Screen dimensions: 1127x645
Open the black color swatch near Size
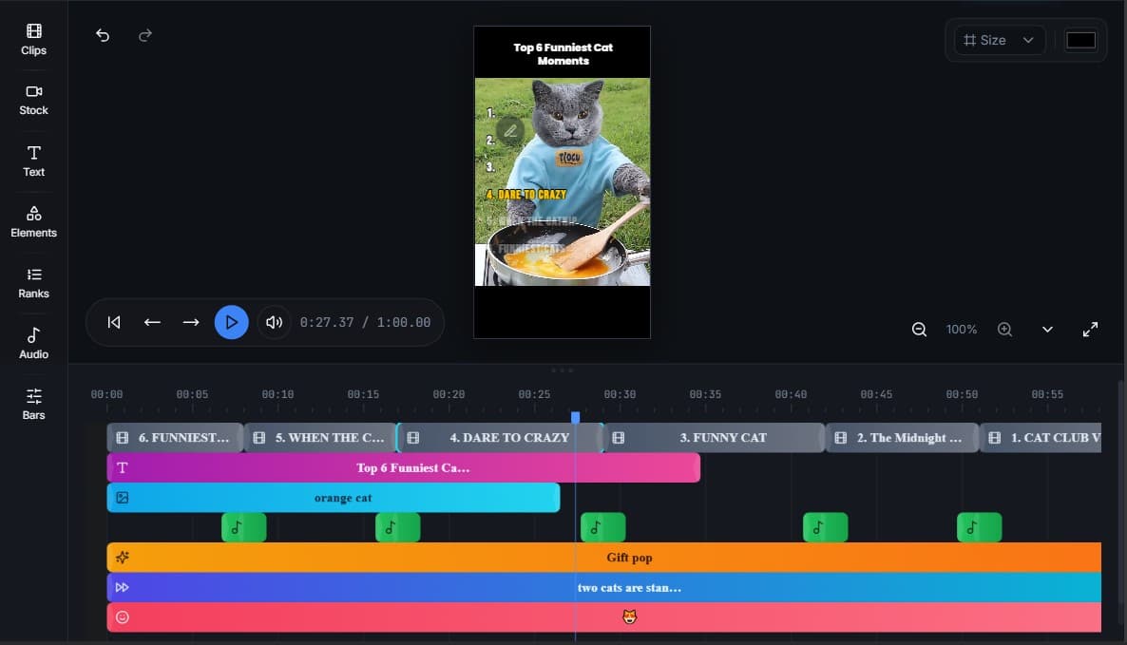click(1081, 40)
